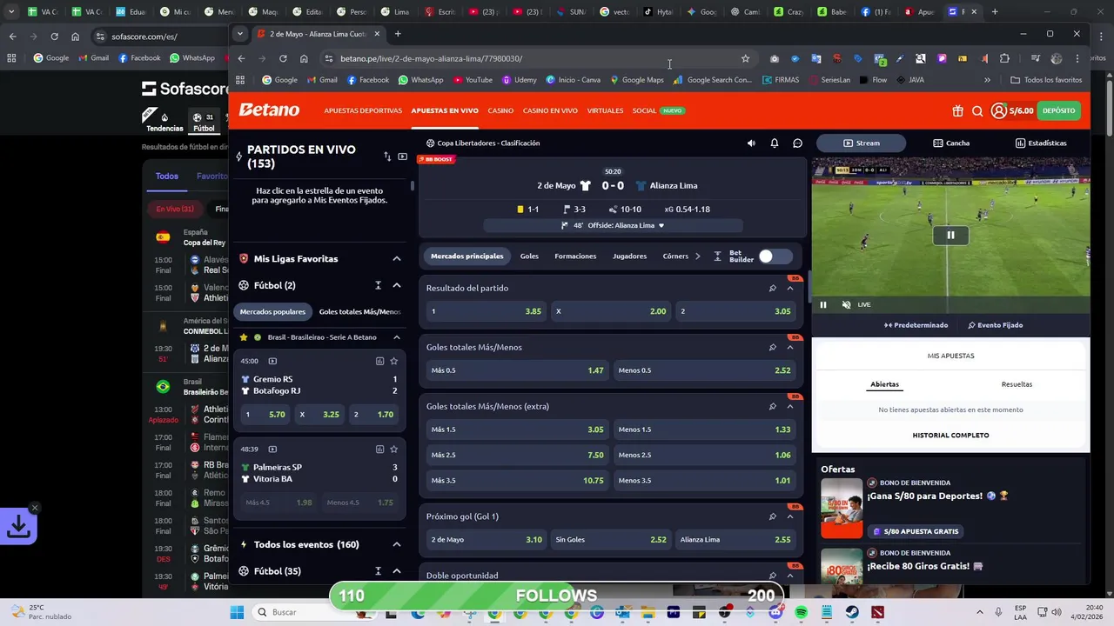The width and height of the screenshot is (1114, 626).
Task: Click stream icon next to 48:39 timer
Action: tap(272, 449)
